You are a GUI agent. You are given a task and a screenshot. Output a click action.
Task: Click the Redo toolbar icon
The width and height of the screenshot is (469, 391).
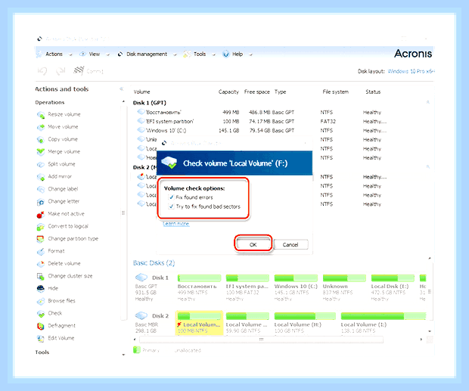tap(61, 71)
